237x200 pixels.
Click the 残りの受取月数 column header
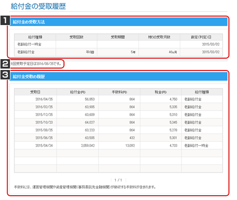(x=159, y=37)
